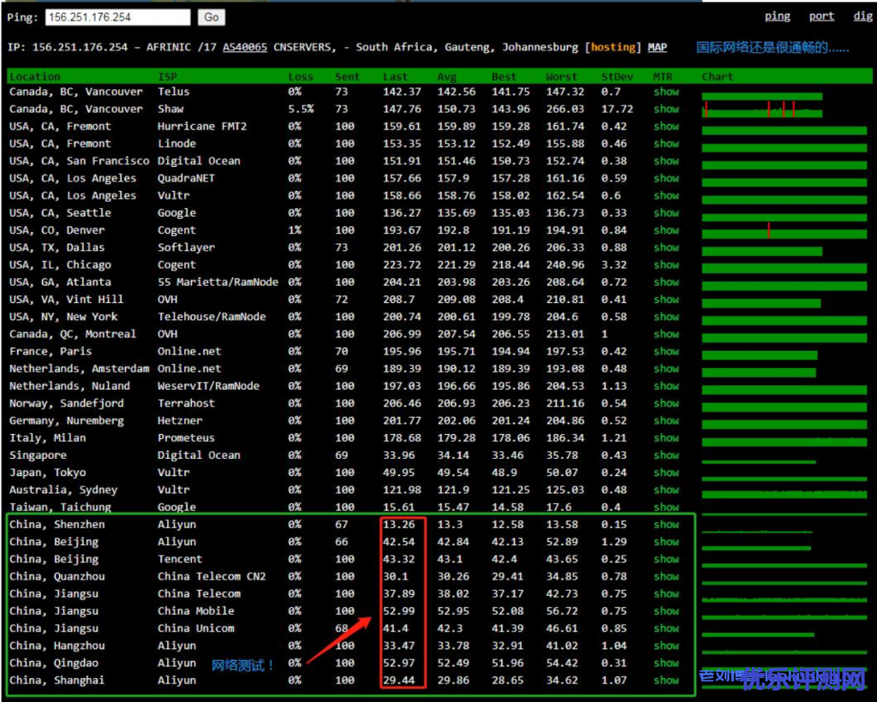This screenshot has width=877, height=702.
Task: Open the ping tool link
Action: click(777, 16)
